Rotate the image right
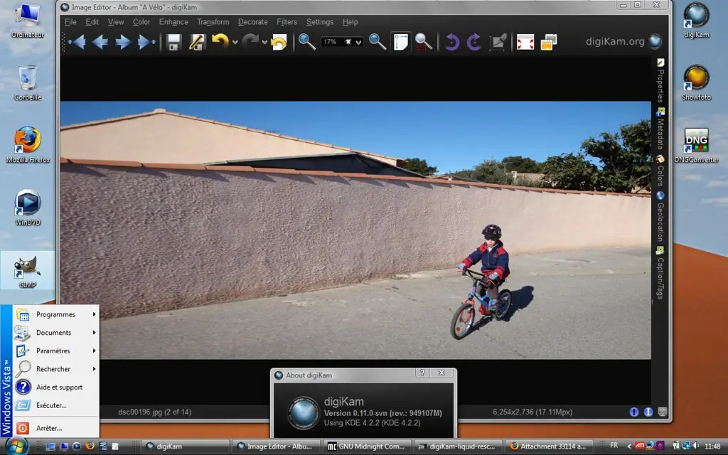This screenshot has width=728, height=455. tap(474, 43)
